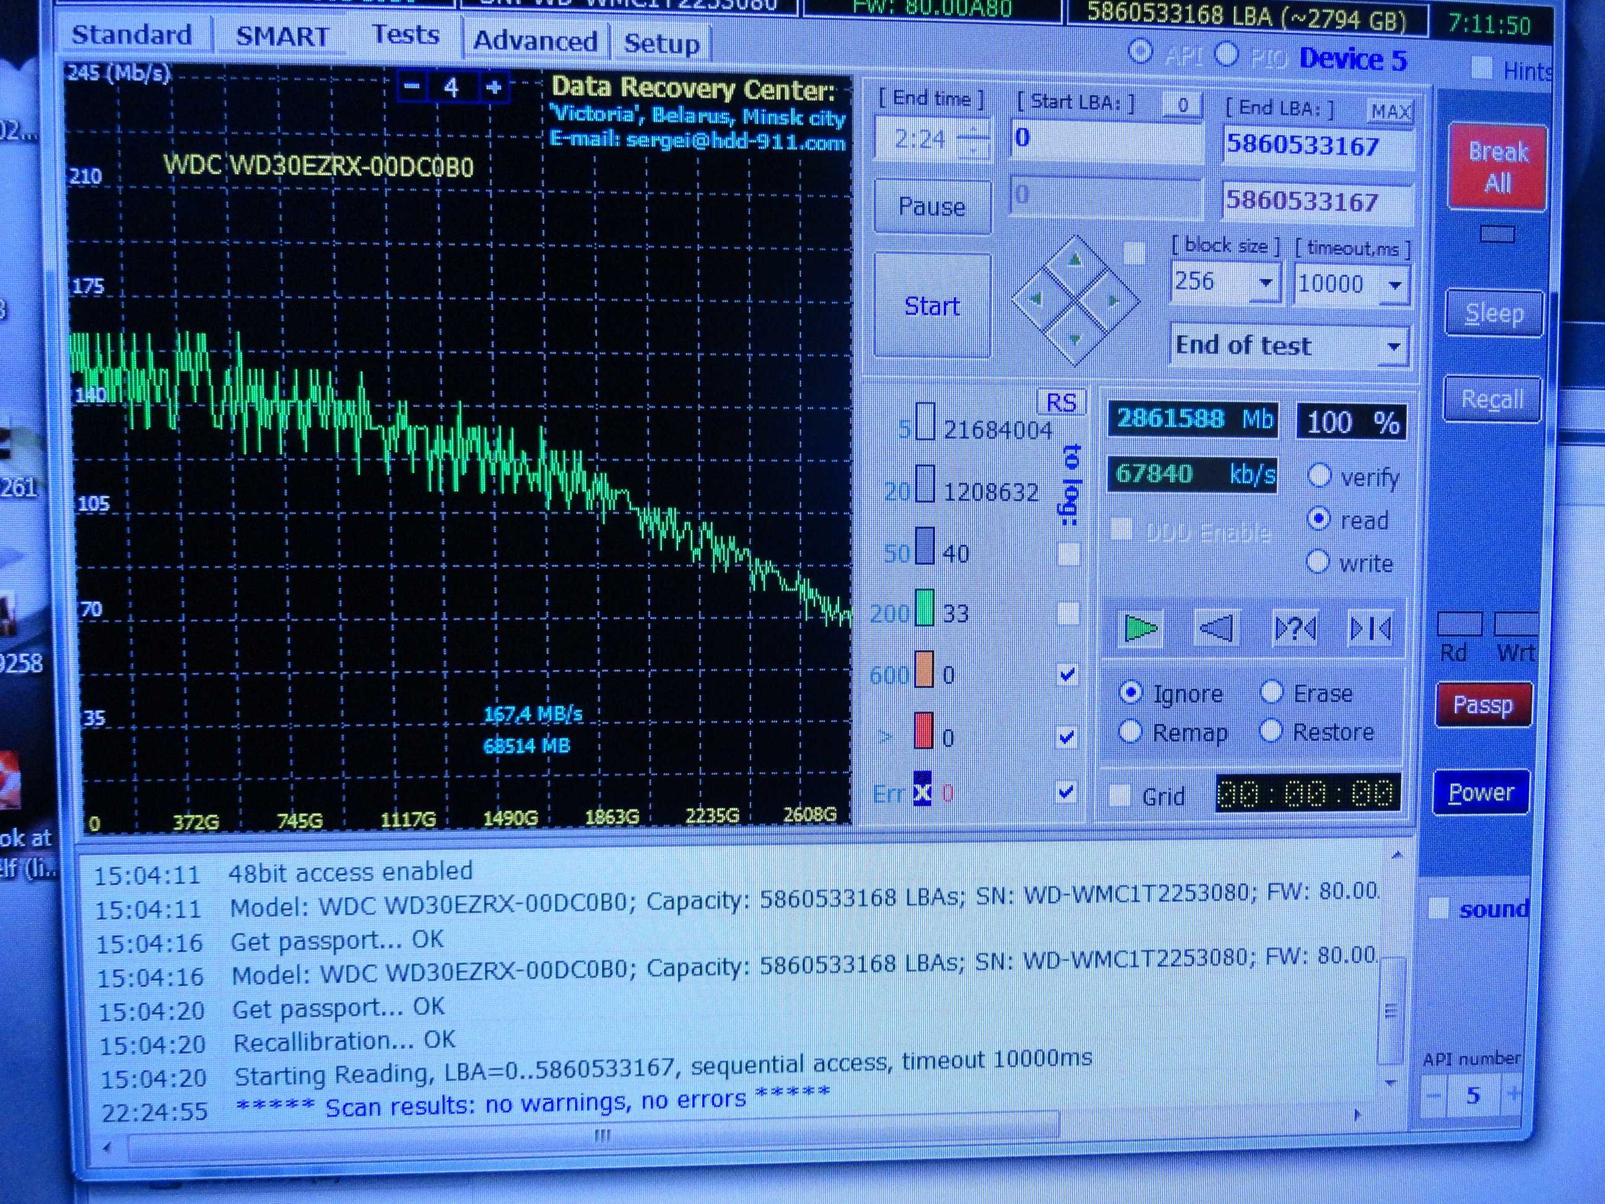The image size is (1605, 1204).
Task: Click the orange 600 ms block swatch
Action: click(x=924, y=669)
